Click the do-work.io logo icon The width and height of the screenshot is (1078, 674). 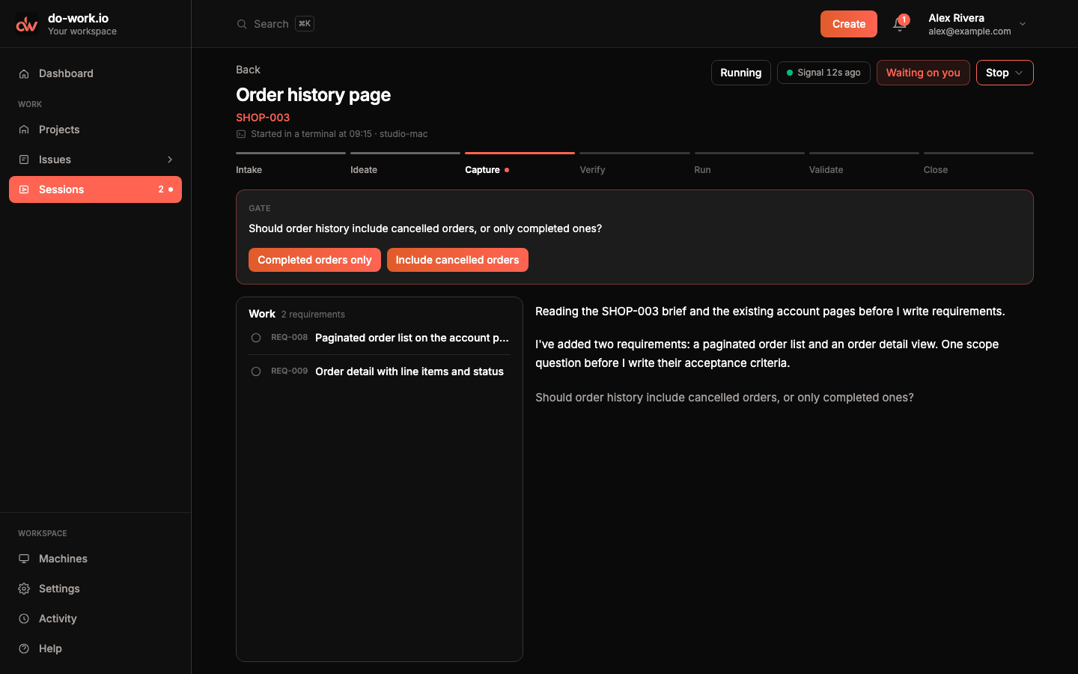27,24
